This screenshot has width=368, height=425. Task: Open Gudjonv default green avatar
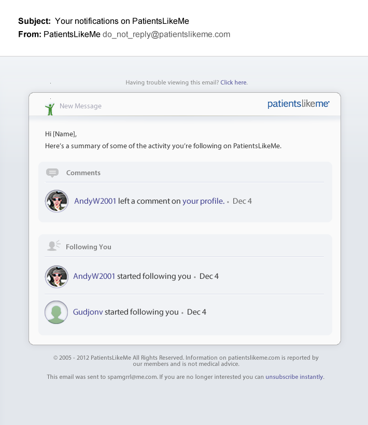click(x=56, y=312)
